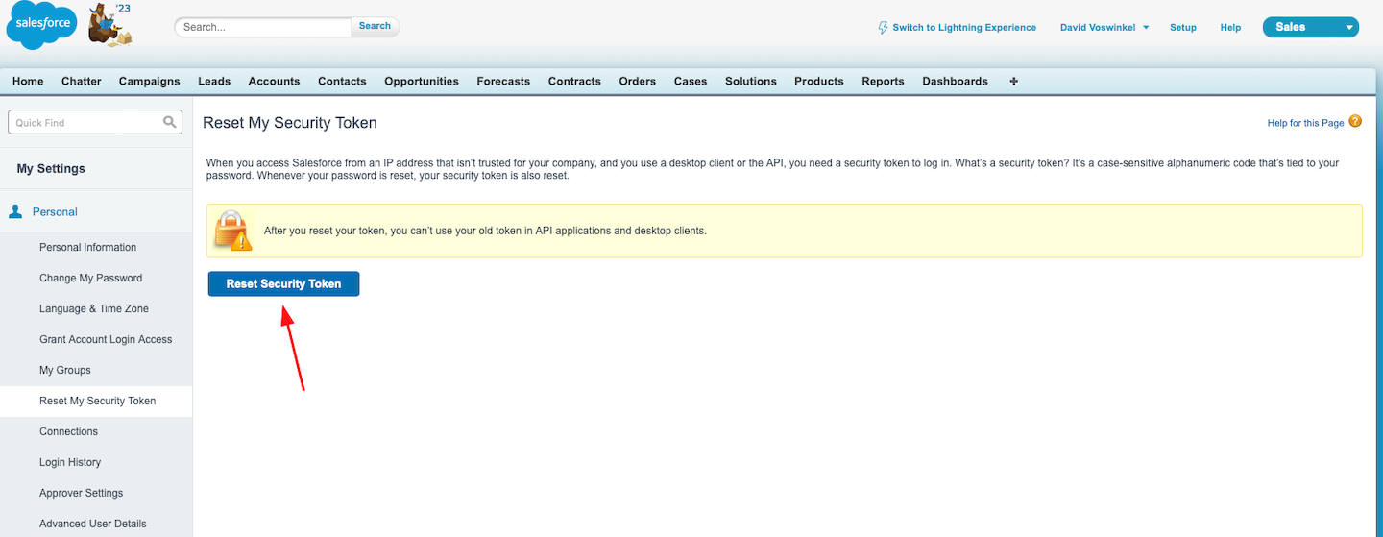Click the Salesforce cloud logo
The height and width of the screenshot is (537, 1383).
(41, 26)
